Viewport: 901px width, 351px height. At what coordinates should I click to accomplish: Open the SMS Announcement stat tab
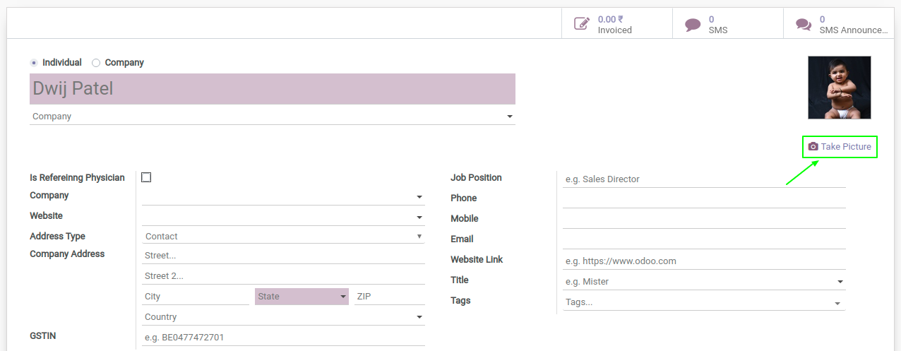[839, 24]
